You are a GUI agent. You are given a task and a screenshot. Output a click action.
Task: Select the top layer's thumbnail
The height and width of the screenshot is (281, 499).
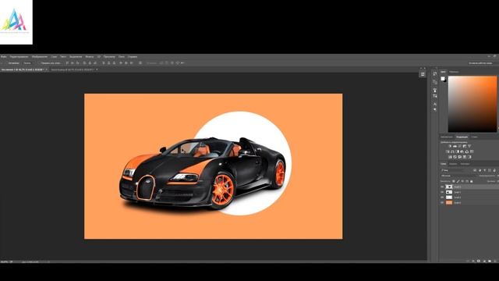[x=449, y=187]
